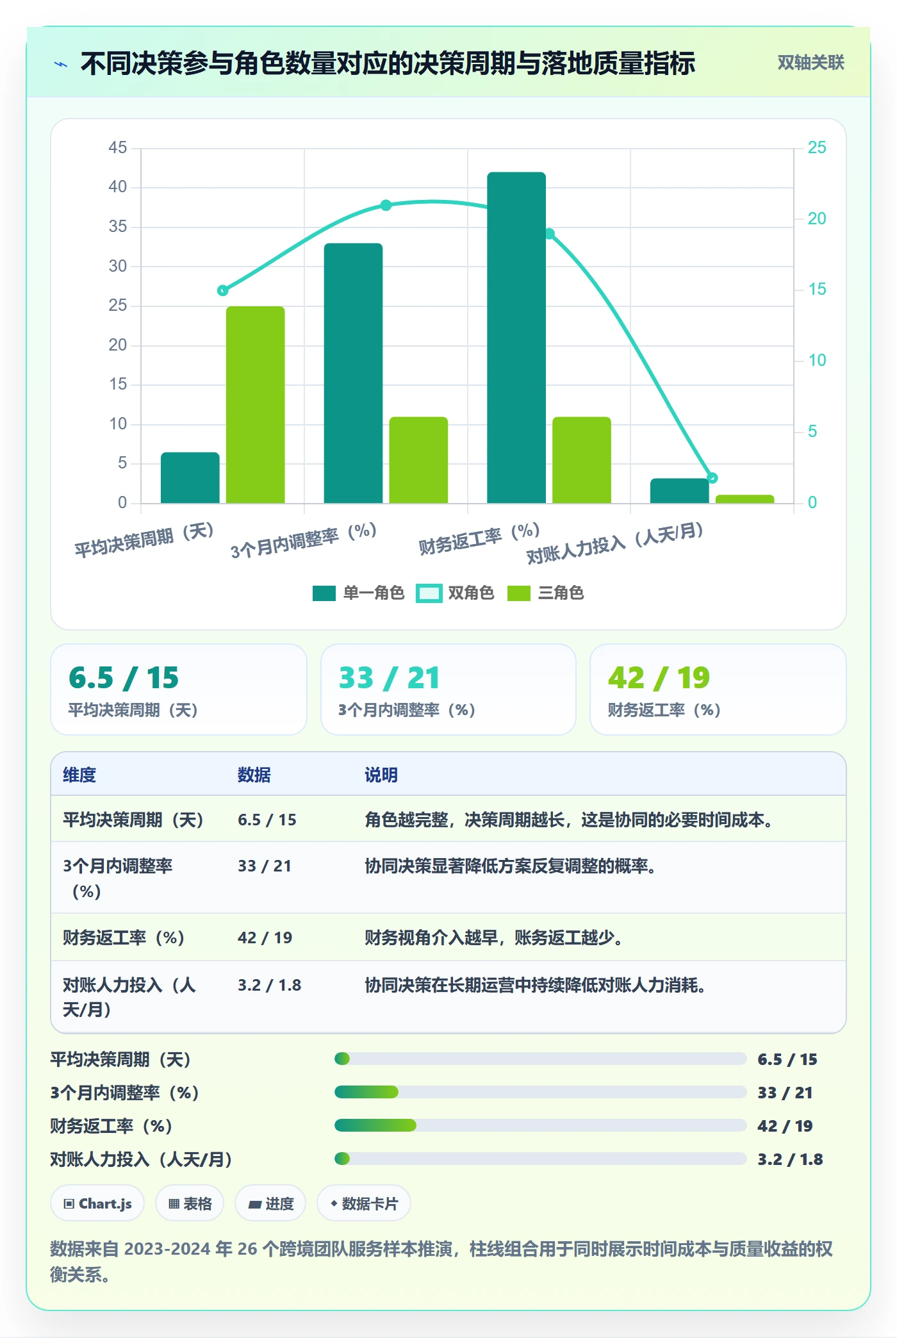This screenshot has height=1338, width=897.
Task: Click the 三角色 legend label
Action: 561,593
